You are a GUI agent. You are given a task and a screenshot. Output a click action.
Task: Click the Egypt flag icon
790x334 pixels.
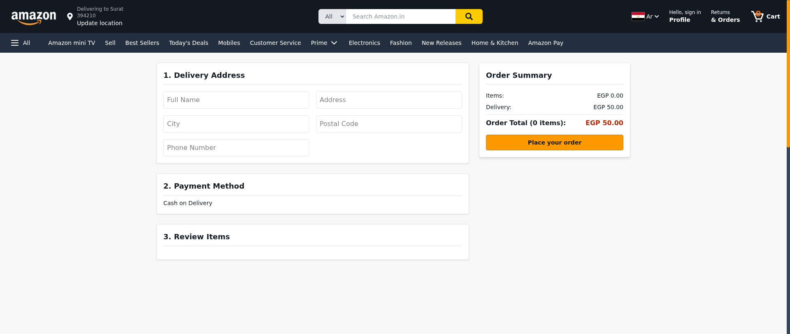638,16
